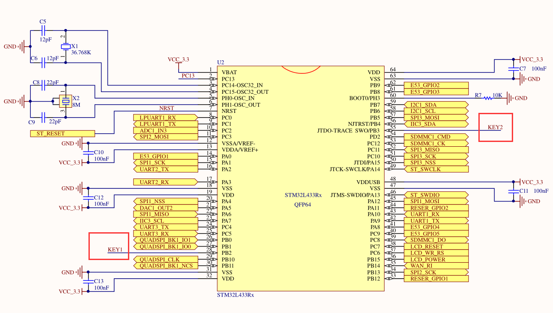The image size is (553, 313).
Task: Select capacitor C13 100nF symbol
Action: (88, 282)
